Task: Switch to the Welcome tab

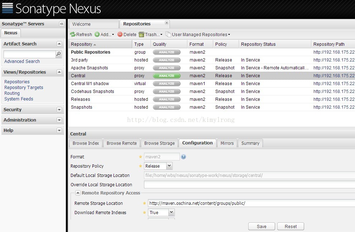Action: tap(94, 24)
